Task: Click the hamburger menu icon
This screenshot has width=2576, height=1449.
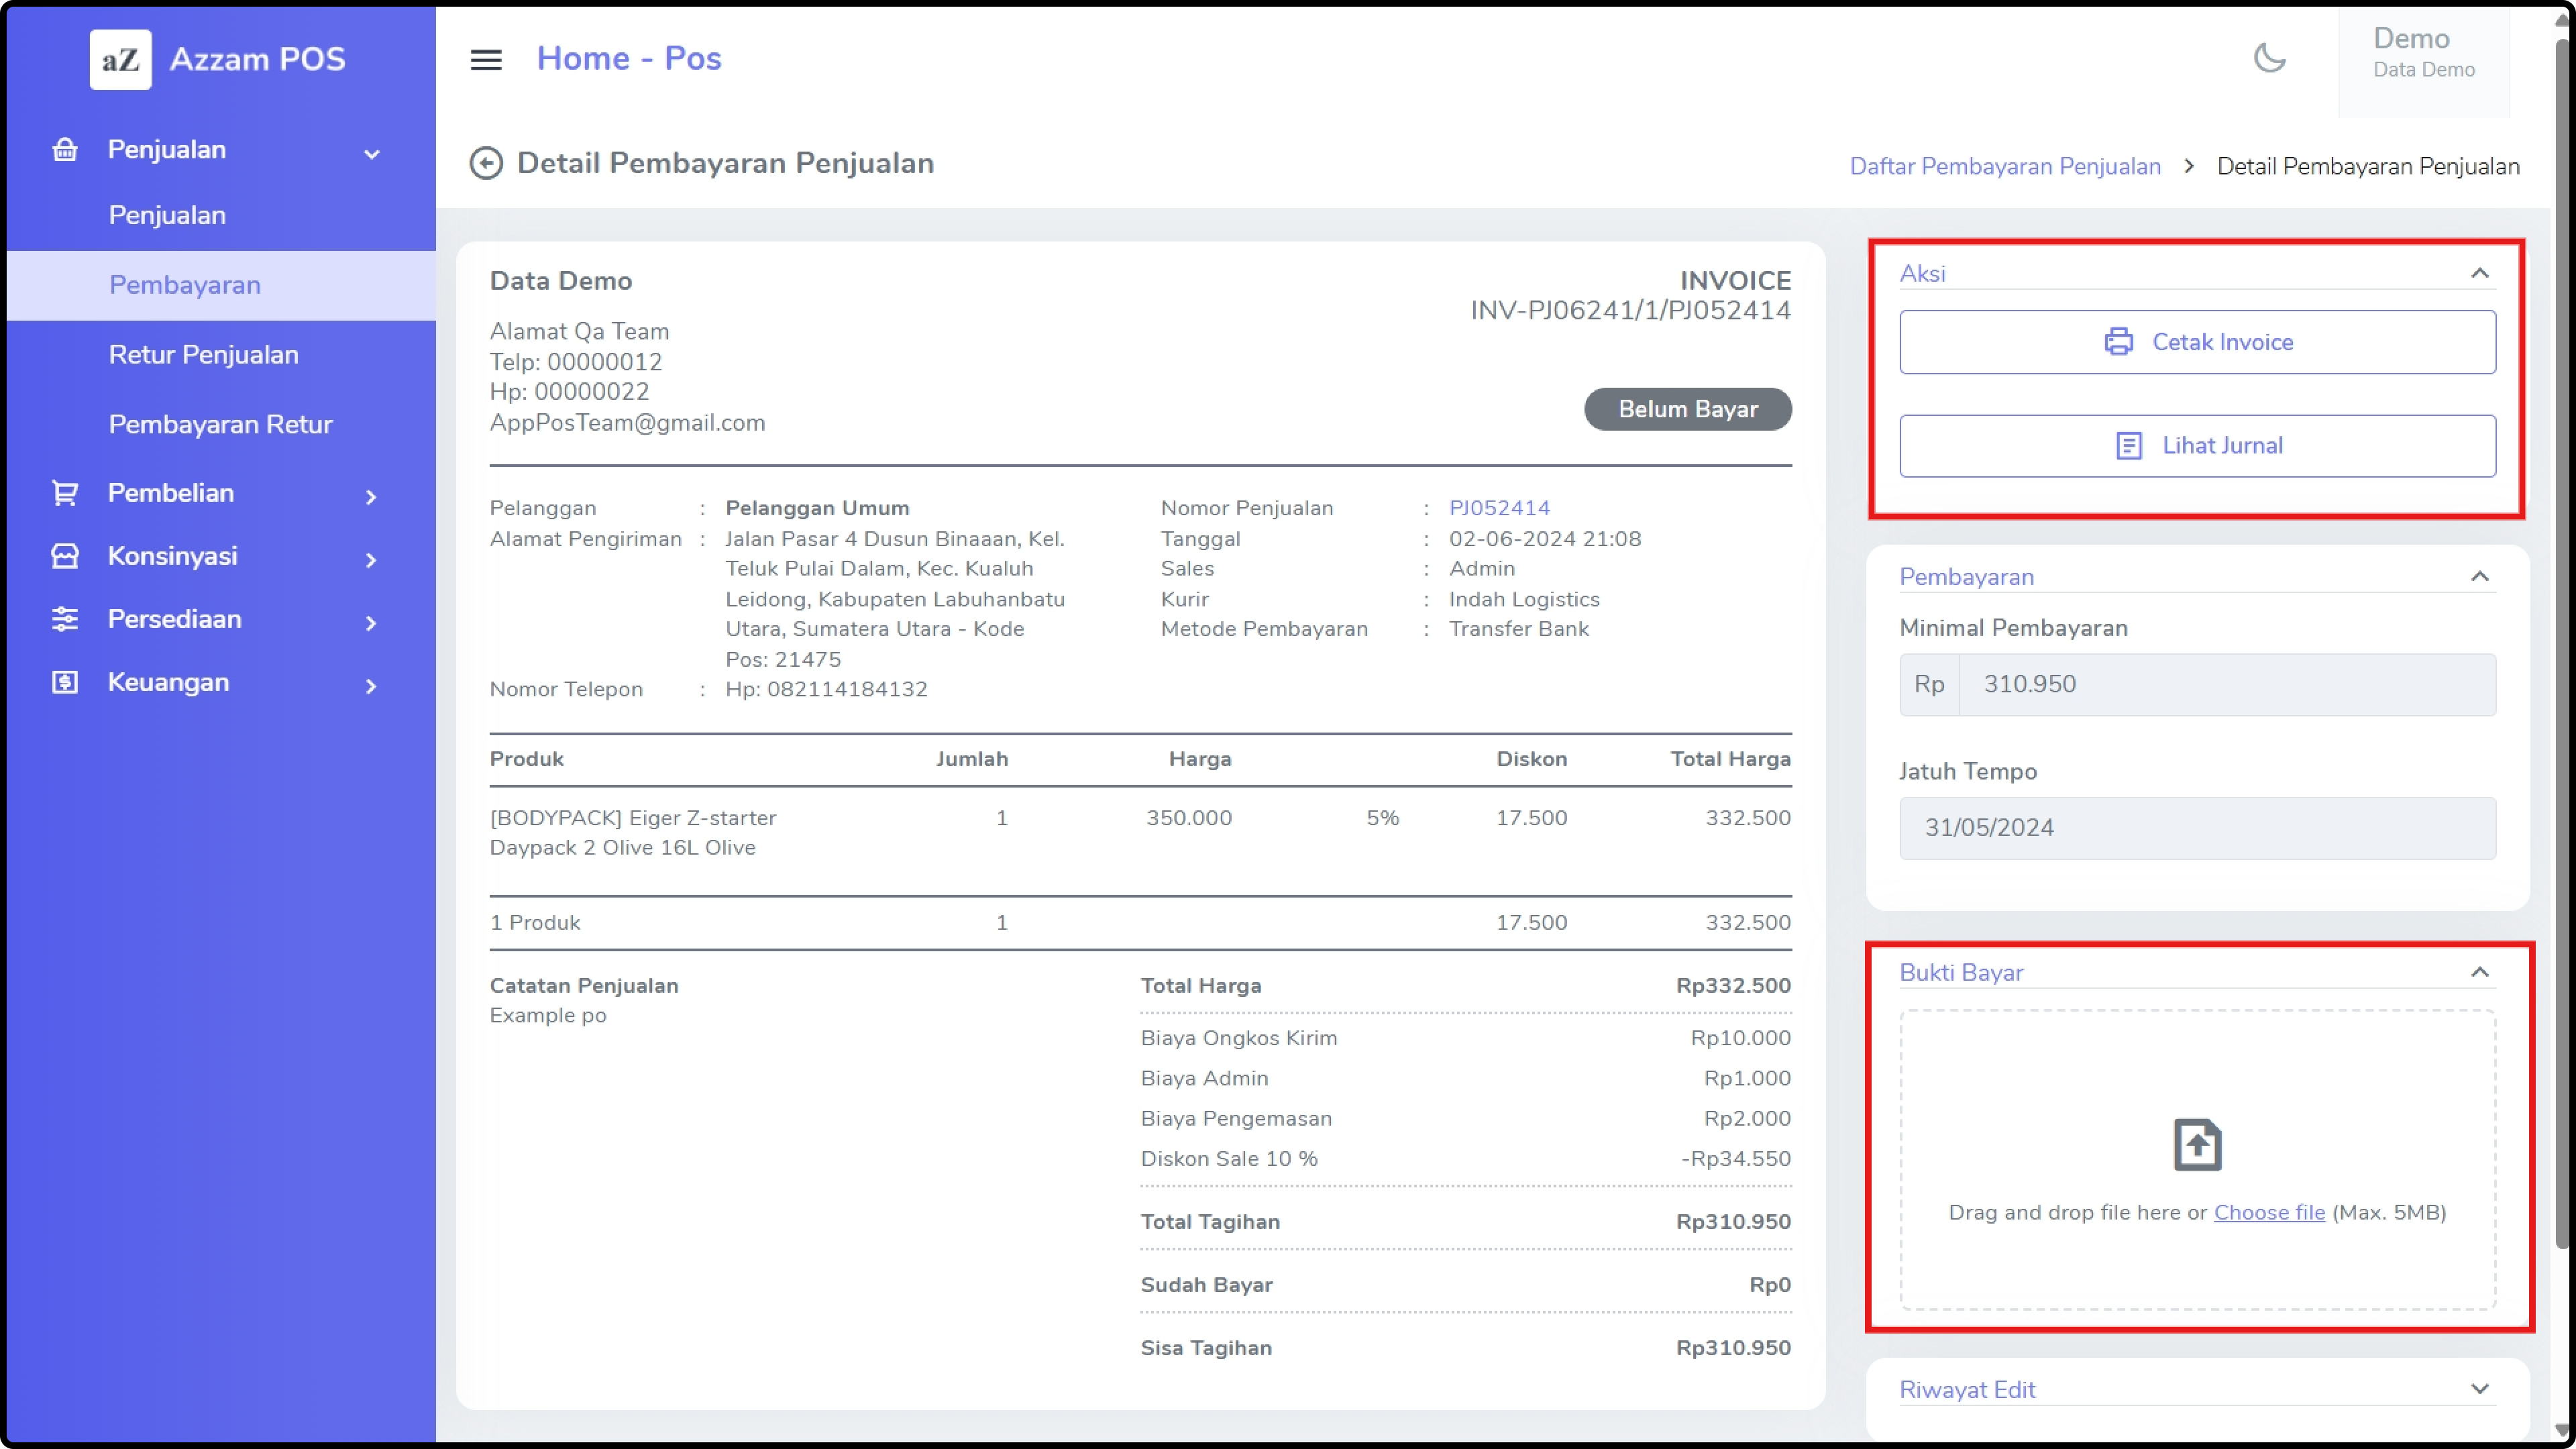Action: pyautogui.click(x=486, y=59)
